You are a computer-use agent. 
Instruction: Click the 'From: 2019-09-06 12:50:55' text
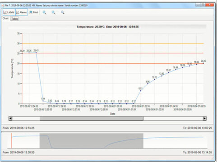point(18,152)
